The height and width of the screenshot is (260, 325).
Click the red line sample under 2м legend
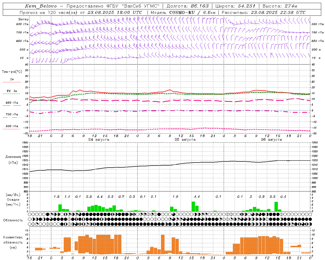pyautogui.click(x=12, y=82)
